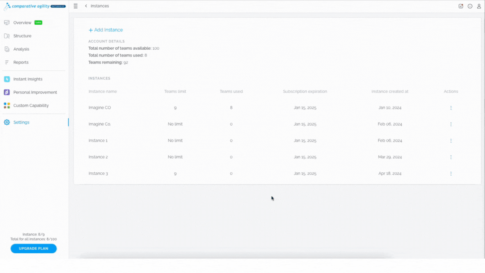485x273 pixels.
Task: Click the info circle icon
Action: pos(470,6)
